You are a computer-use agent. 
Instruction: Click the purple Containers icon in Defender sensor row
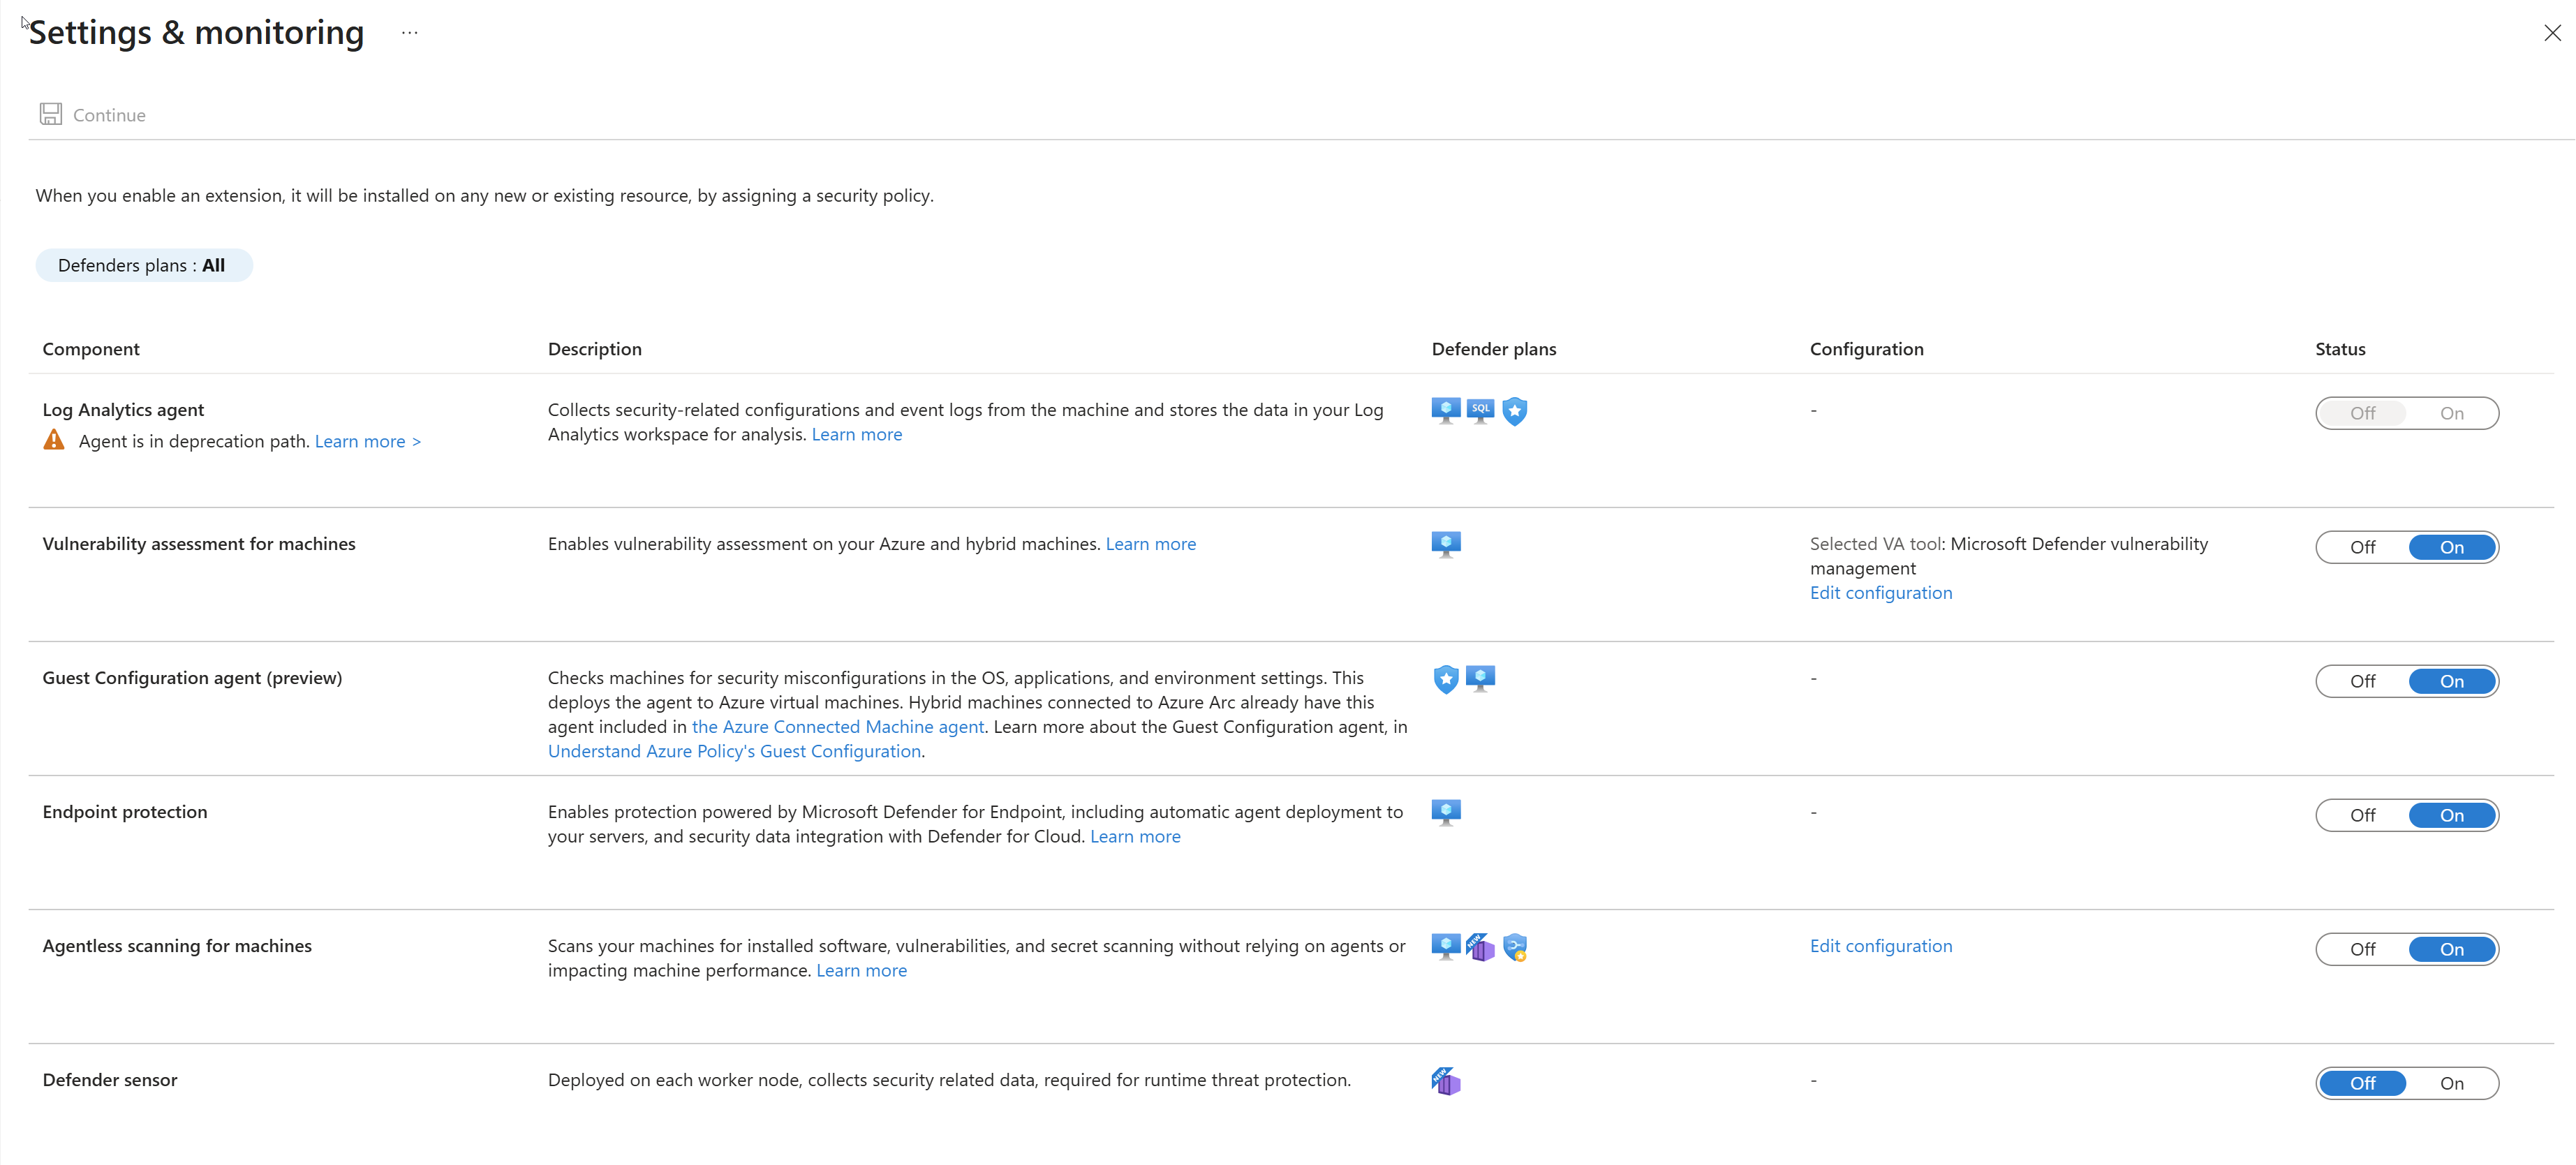tap(1446, 1081)
